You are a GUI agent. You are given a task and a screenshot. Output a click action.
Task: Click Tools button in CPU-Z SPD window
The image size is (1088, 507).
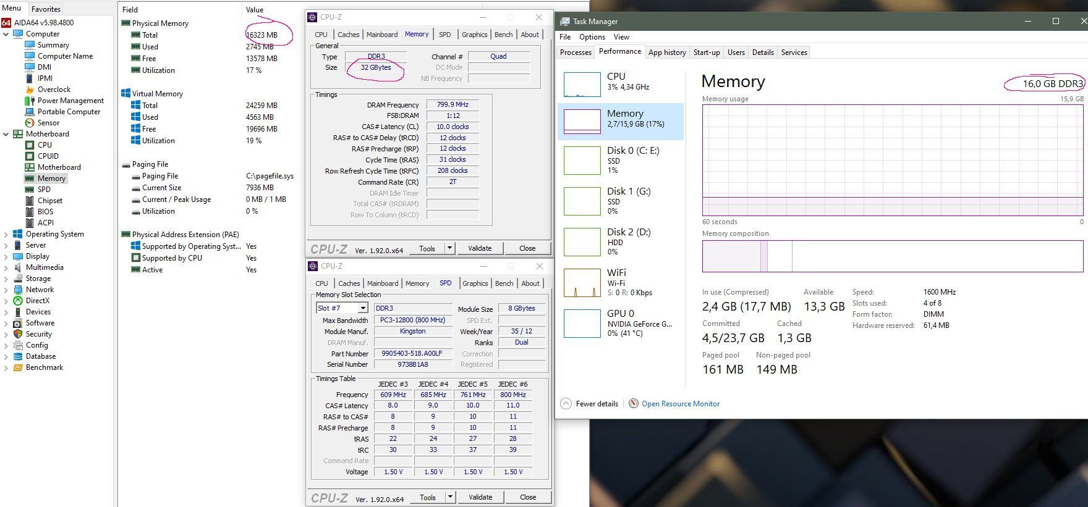(428, 497)
